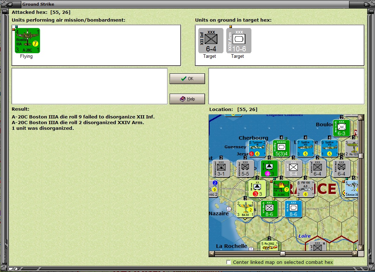Select the flying Boston IIIA A-20C bomber counter

click(x=27, y=40)
